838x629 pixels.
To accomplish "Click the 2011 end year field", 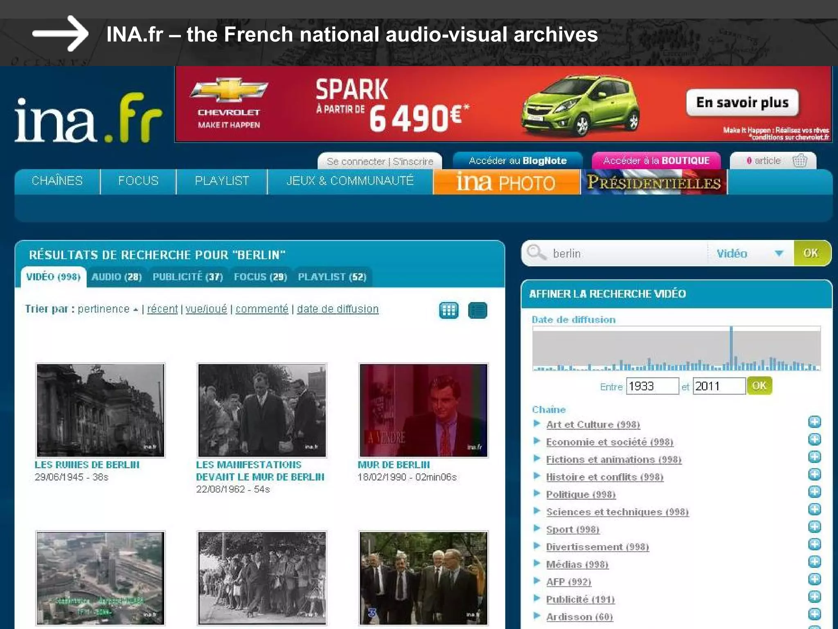I will [719, 386].
